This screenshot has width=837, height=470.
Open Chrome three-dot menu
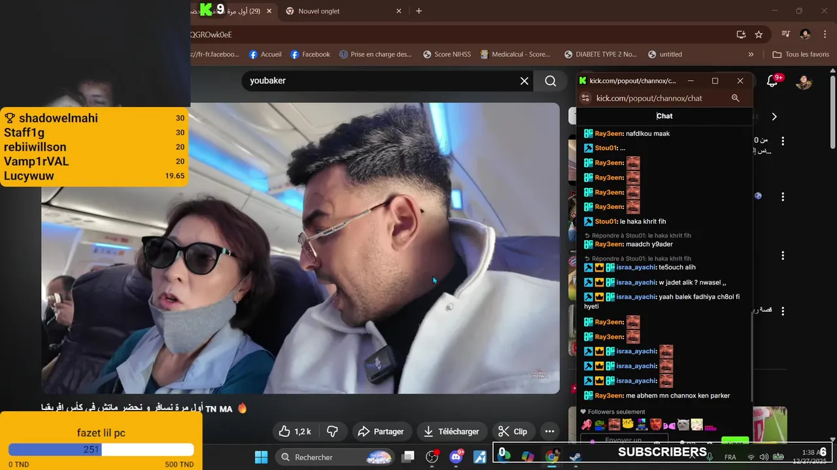pyautogui.click(x=824, y=35)
